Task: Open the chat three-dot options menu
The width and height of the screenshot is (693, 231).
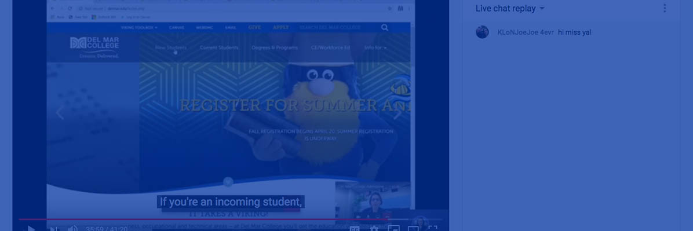Action: [x=664, y=8]
